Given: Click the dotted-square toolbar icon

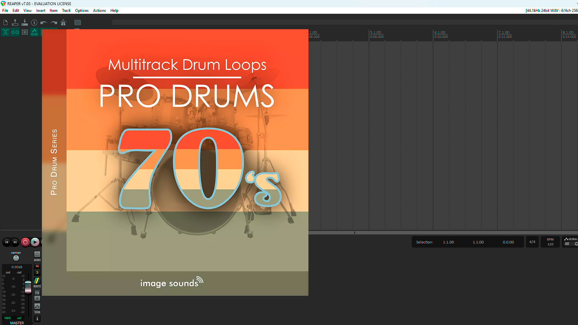Looking at the screenshot, I should click(78, 22).
